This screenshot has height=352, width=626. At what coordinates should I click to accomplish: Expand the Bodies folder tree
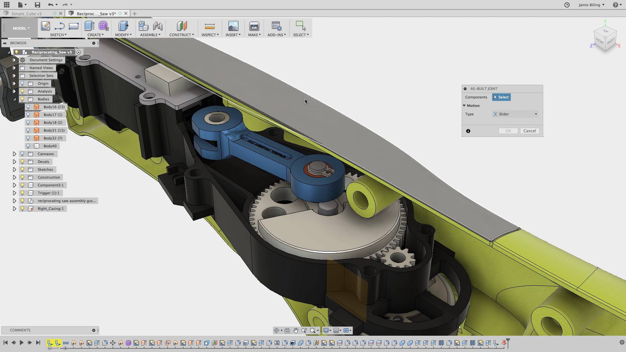14,99
